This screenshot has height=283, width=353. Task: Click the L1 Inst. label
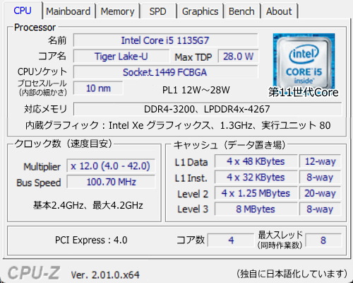pos(191,178)
